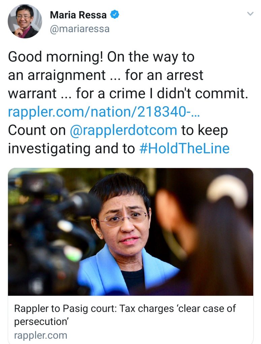This screenshot has height=344, width=261.
Task: Open the rappler.com/nation/218340 link
Action: [x=104, y=112]
